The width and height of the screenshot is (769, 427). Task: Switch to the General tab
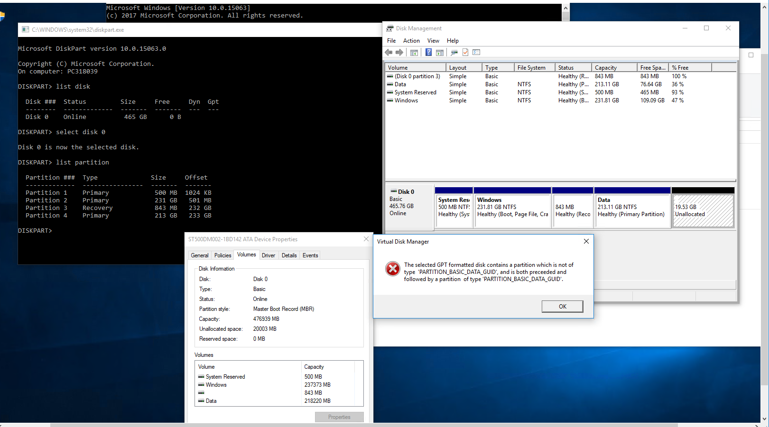coord(200,255)
